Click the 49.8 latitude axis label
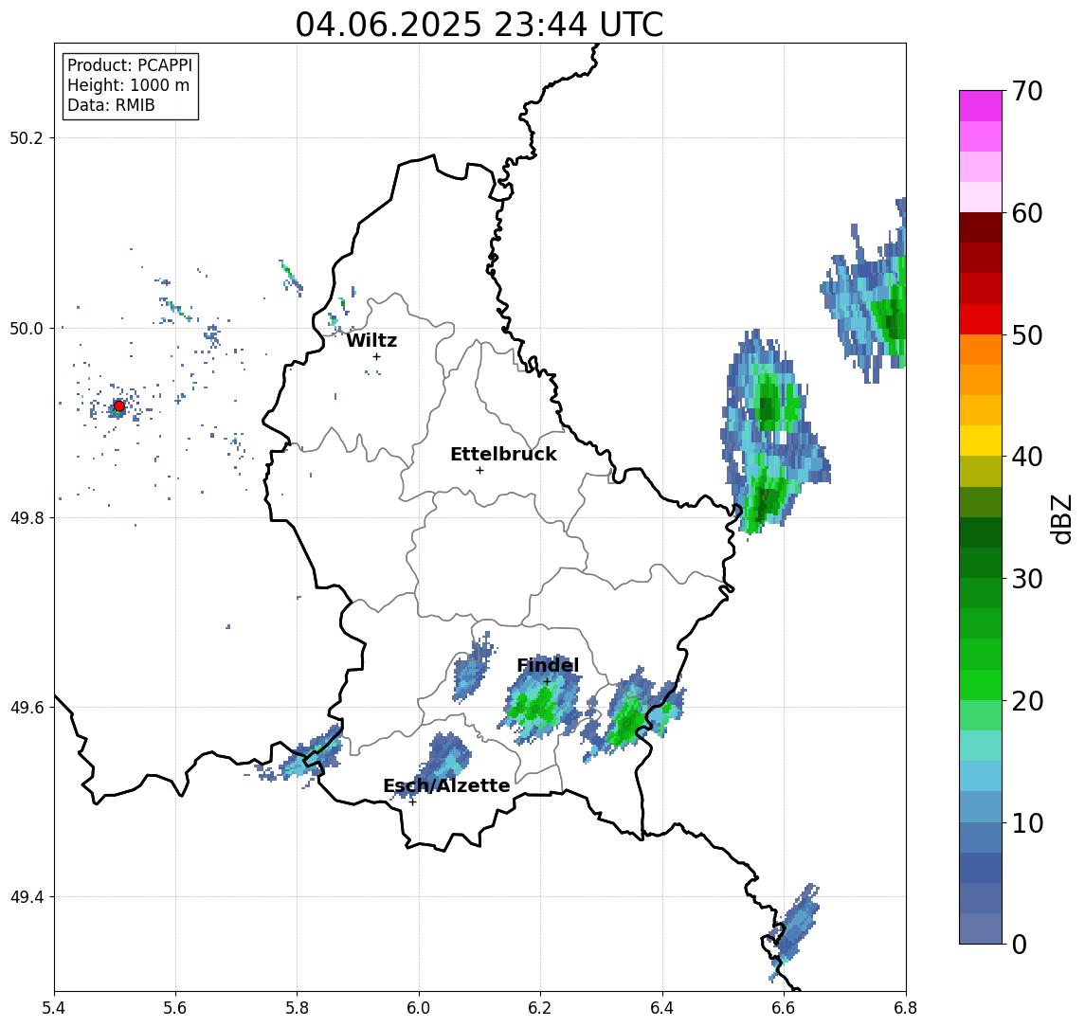The height and width of the screenshot is (1027, 1085). [27, 517]
